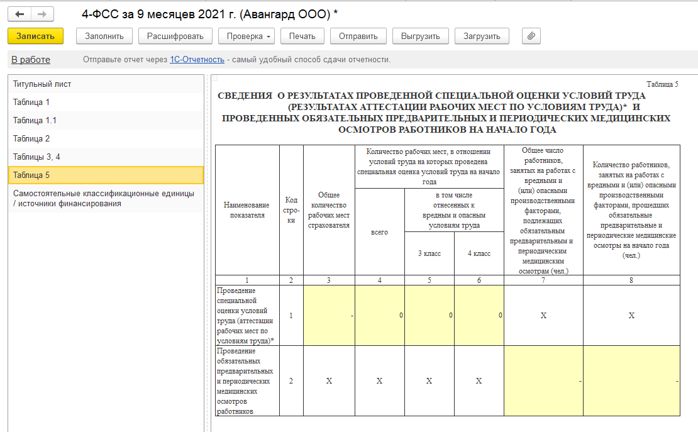Open Таблицы 3, 4 section
Screen dimensions: 698x432
pyautogui.click(x=36, y=157)
